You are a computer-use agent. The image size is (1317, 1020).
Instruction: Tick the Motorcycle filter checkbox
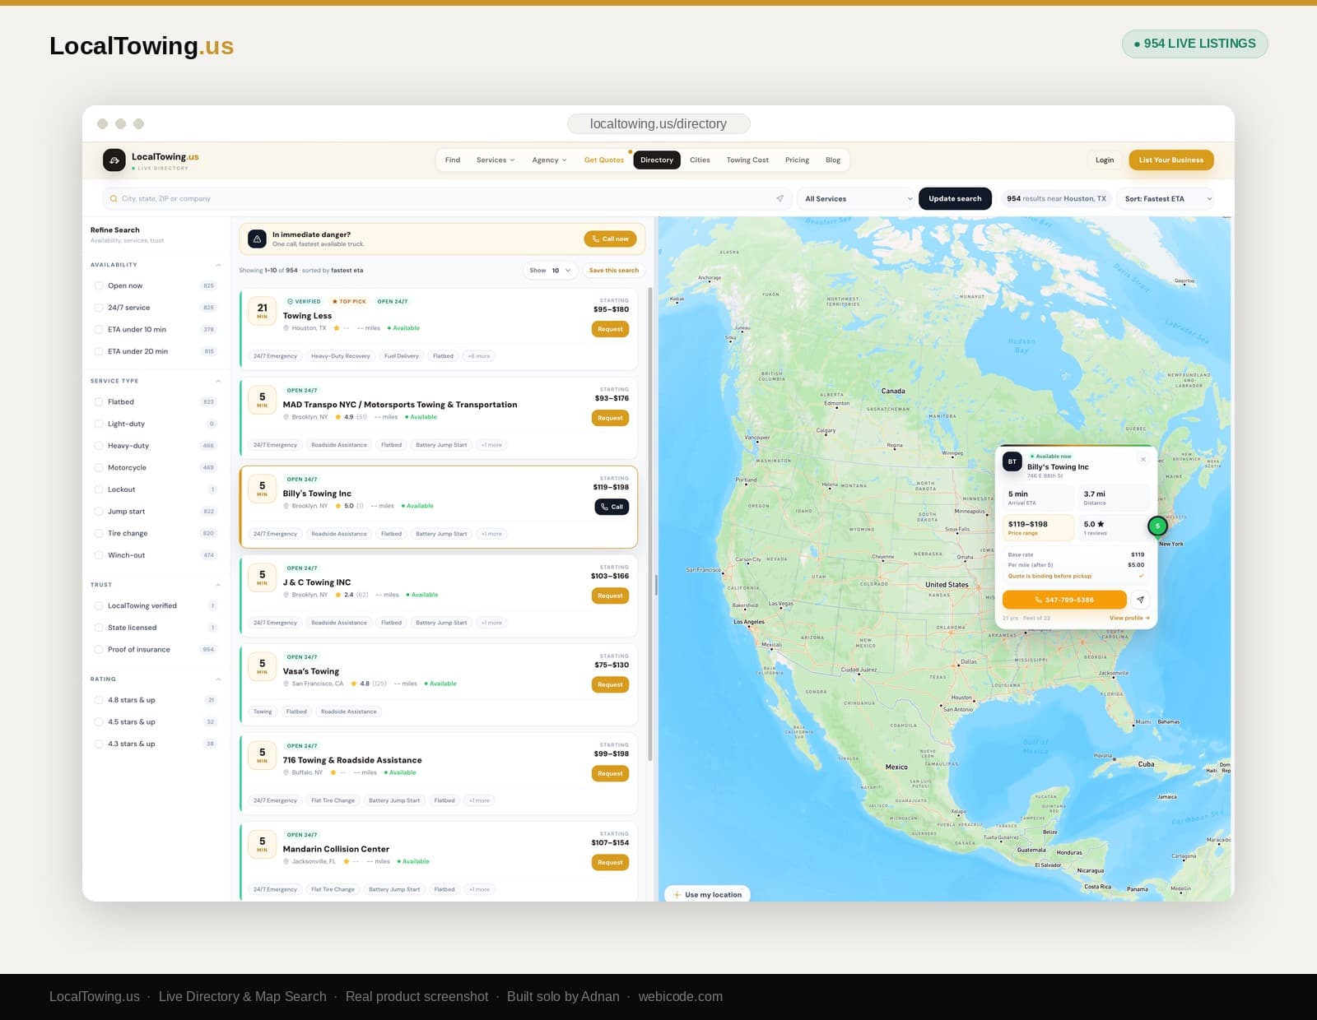click(x=99, y=467)
